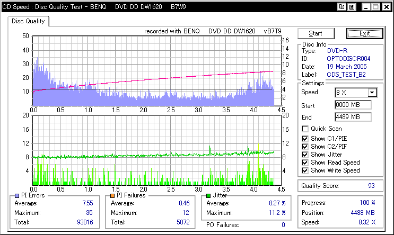The width and height of the screenshot is (394, 235).
Task: Uncheck Show Write Speed option
Action: (x=305, y=170)
